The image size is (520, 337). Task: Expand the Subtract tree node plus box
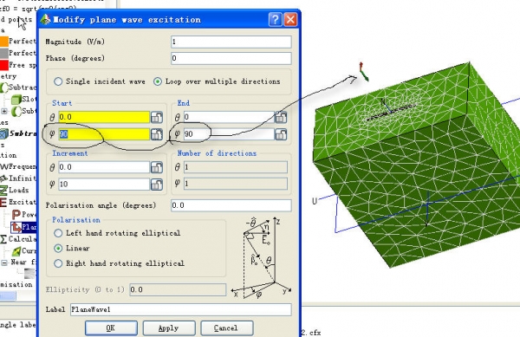tap(4, 111)
